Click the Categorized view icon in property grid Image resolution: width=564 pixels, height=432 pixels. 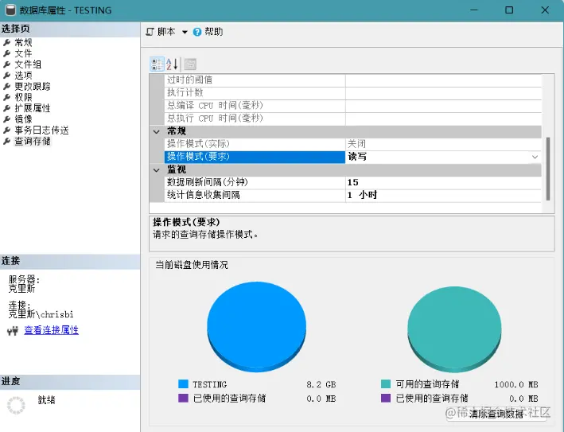point(157,64)
